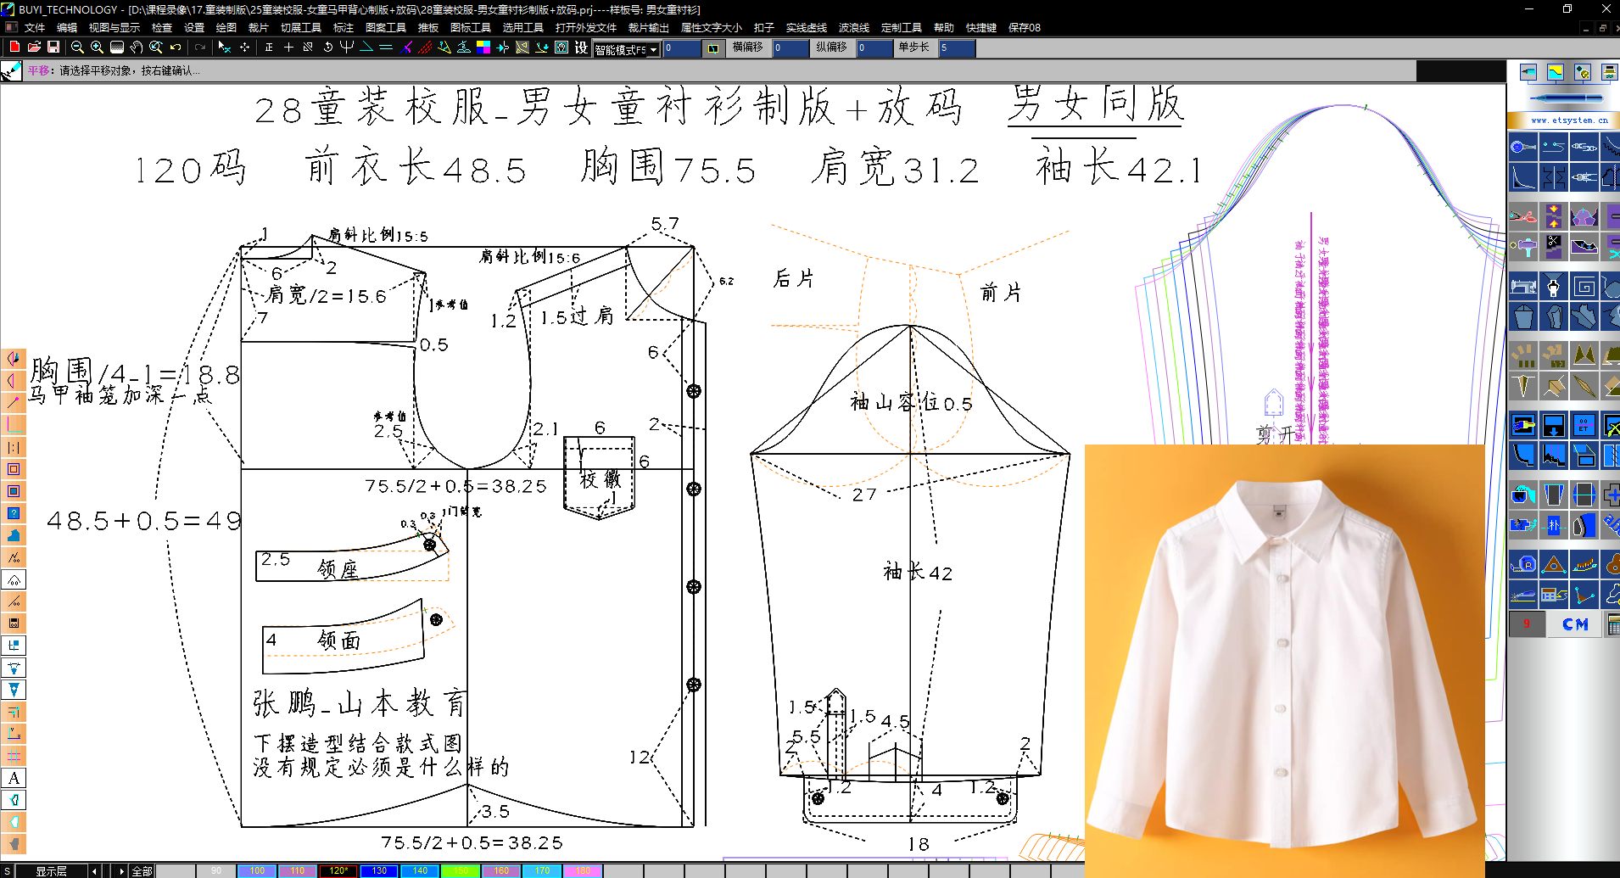
Task: Click the zoom out magnifier icon
Action: pos(77,47)
